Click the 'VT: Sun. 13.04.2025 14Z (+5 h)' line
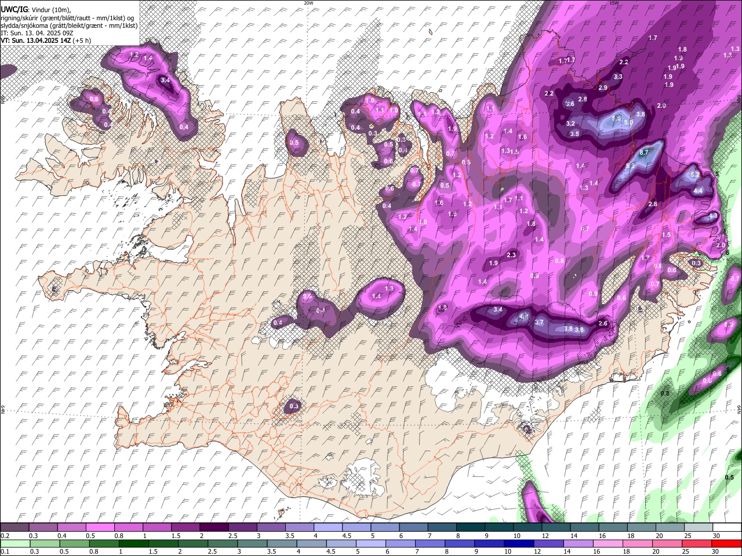Image resolution: width=742 pixels, height=556 pixels. (46, 41)
